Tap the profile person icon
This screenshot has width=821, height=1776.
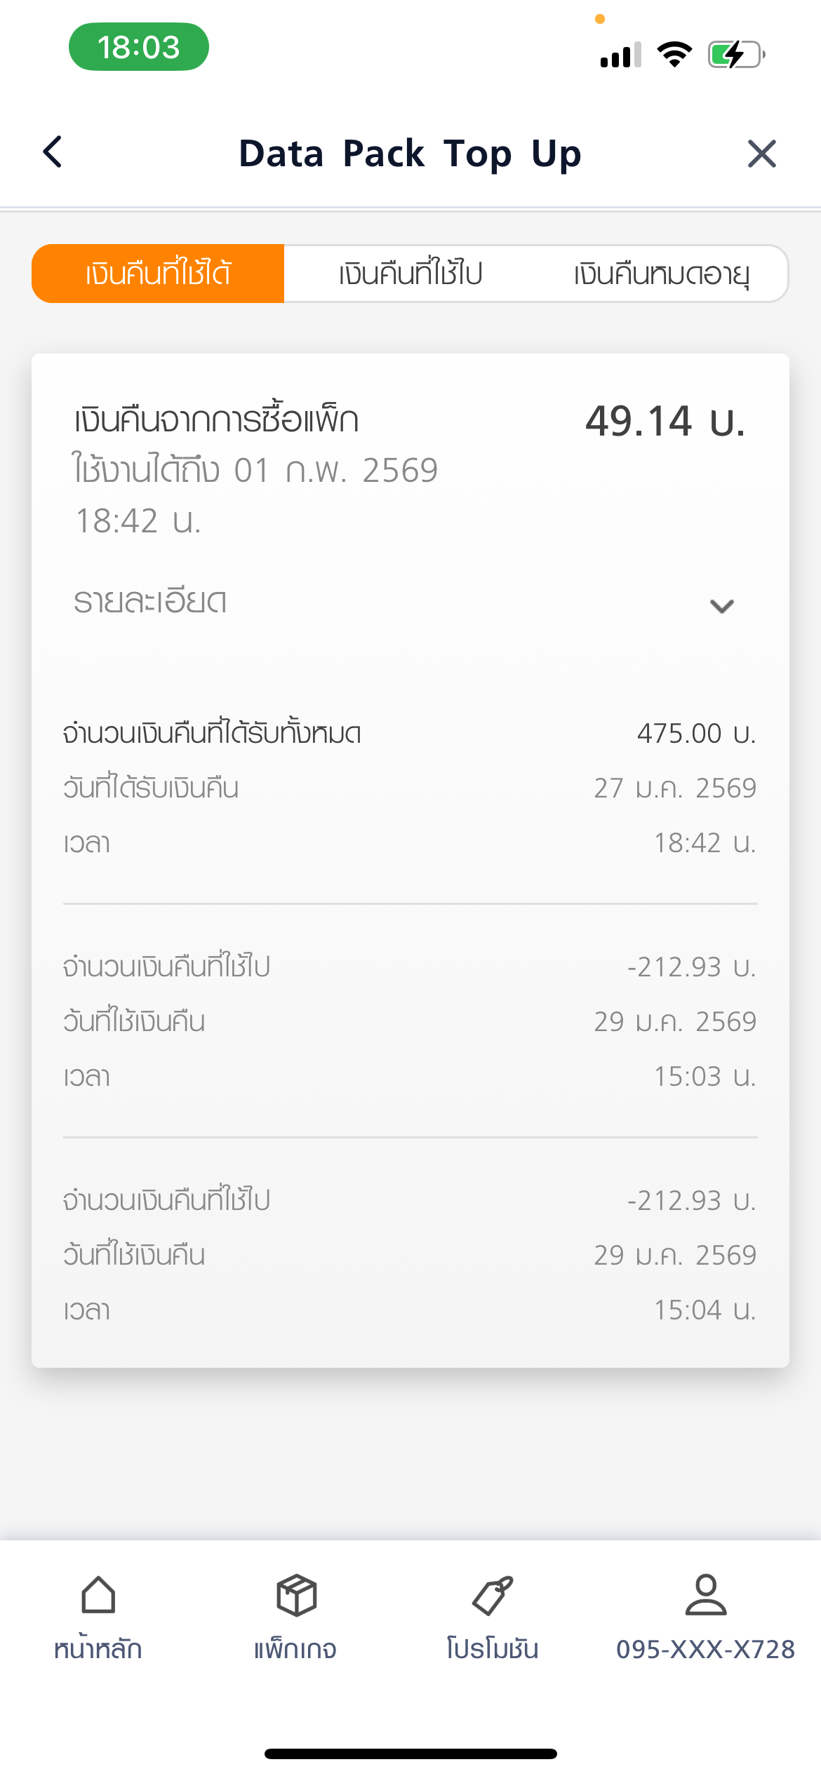click(706, 1595)
